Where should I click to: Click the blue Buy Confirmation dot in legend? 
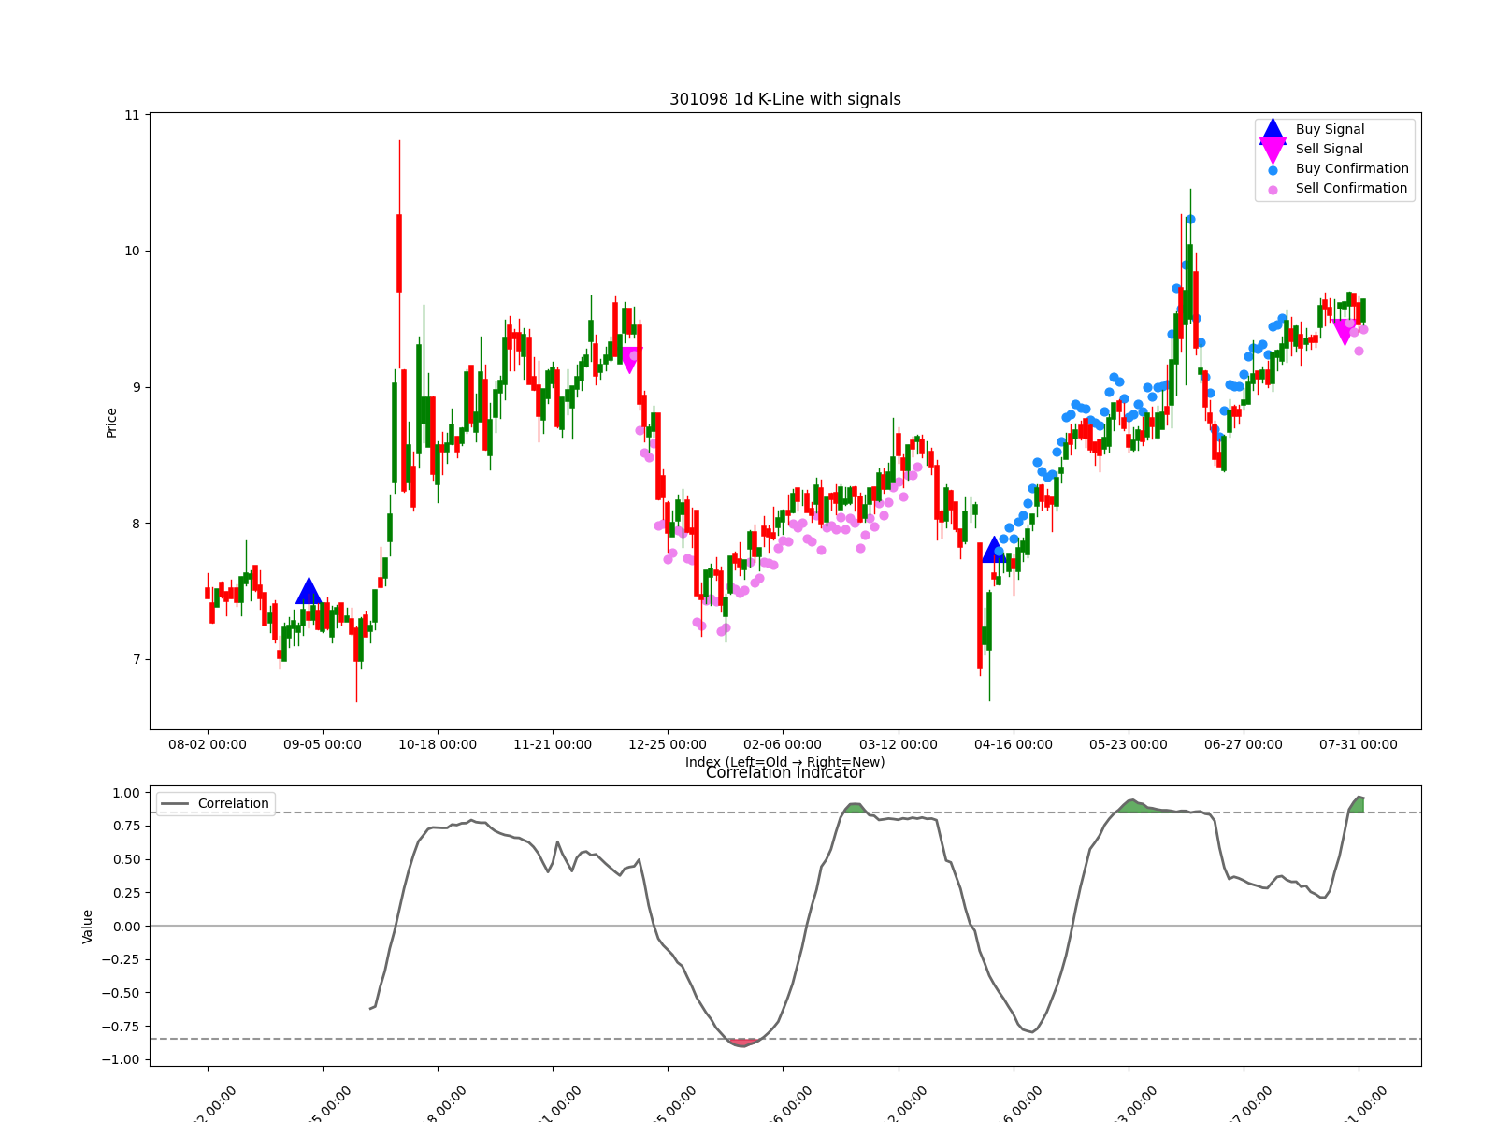pos(1273,170)
